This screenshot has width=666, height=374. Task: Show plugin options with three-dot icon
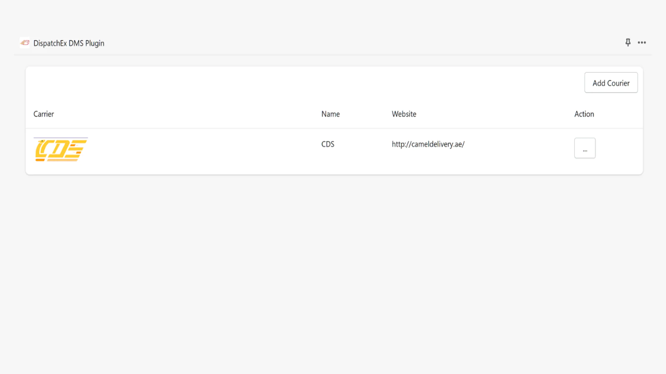tap(642, 42)
